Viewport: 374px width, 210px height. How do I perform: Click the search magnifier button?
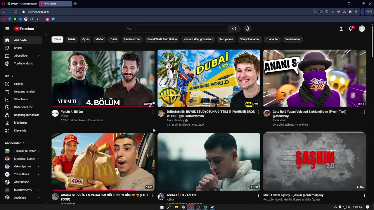click(x=234, y=29)
